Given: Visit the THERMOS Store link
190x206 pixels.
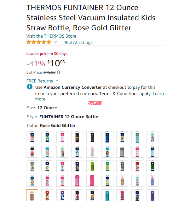Looking at the screenshot, I should click(51, 36).
